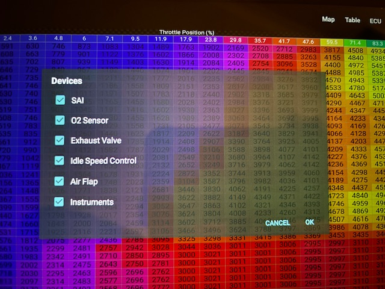Toggle the O2 Sensor checkbox
This screenshot has height=289, width=385.
(60, 120)
